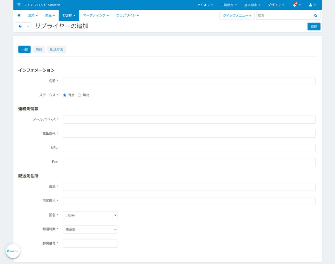335x264 pixels.
Task: Switch to the 商品 tab
Action: (39, 49)
